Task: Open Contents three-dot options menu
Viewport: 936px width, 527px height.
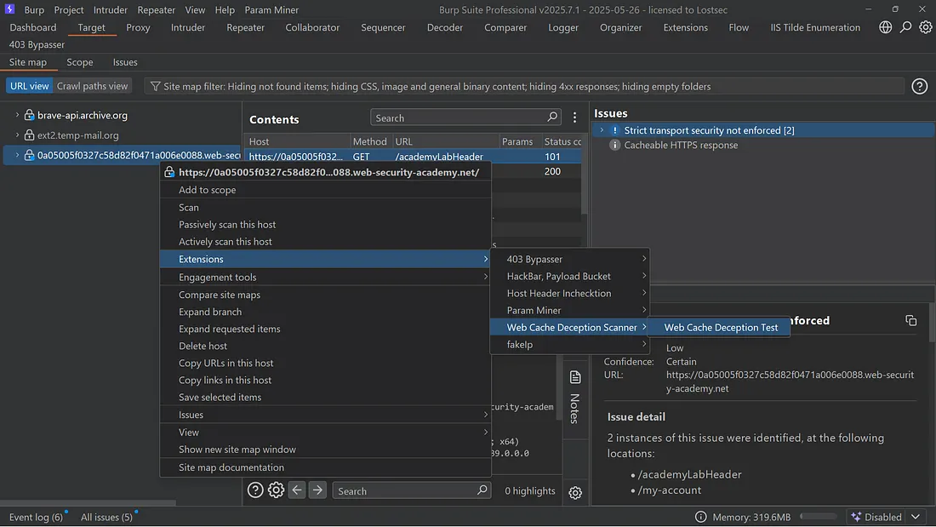Action: (574, 117)
